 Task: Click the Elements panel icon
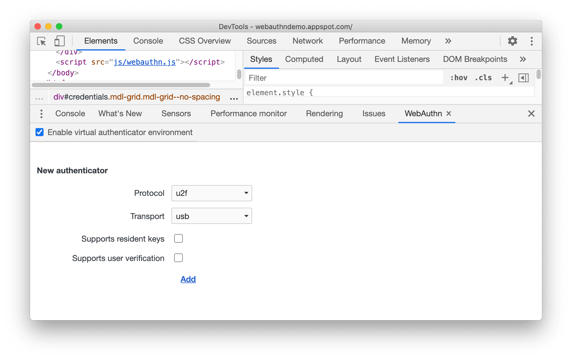click(x=101, y=41)
